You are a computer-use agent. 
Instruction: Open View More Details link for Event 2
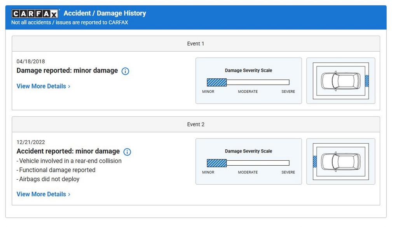pos(41,194)
